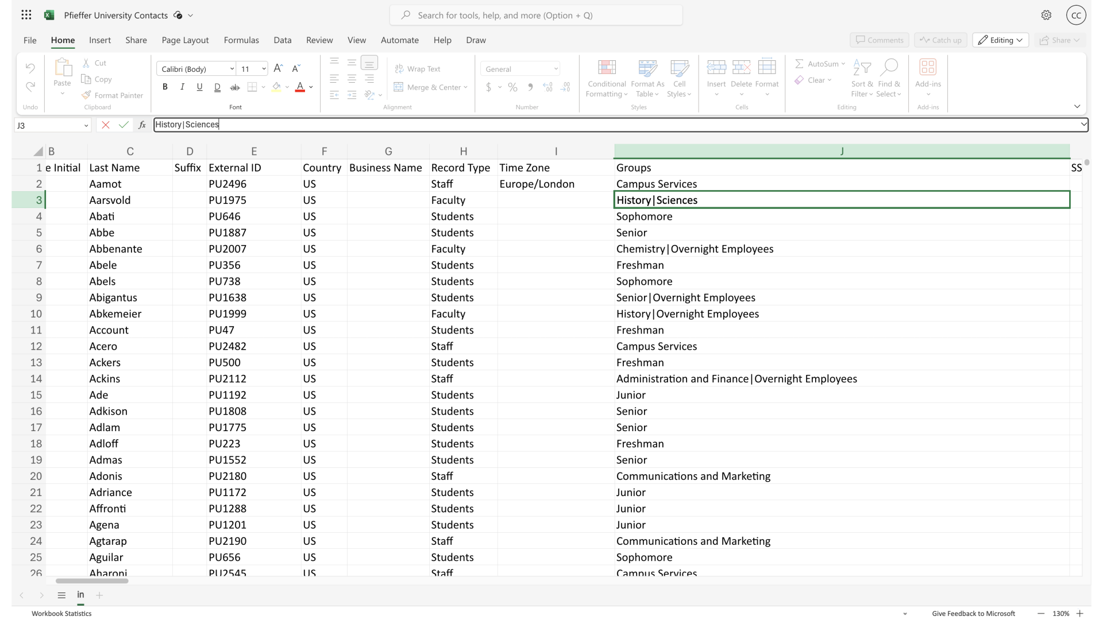1103x620 pixels.
Task: Click the Increase Font Size icon
Action: 278,68
